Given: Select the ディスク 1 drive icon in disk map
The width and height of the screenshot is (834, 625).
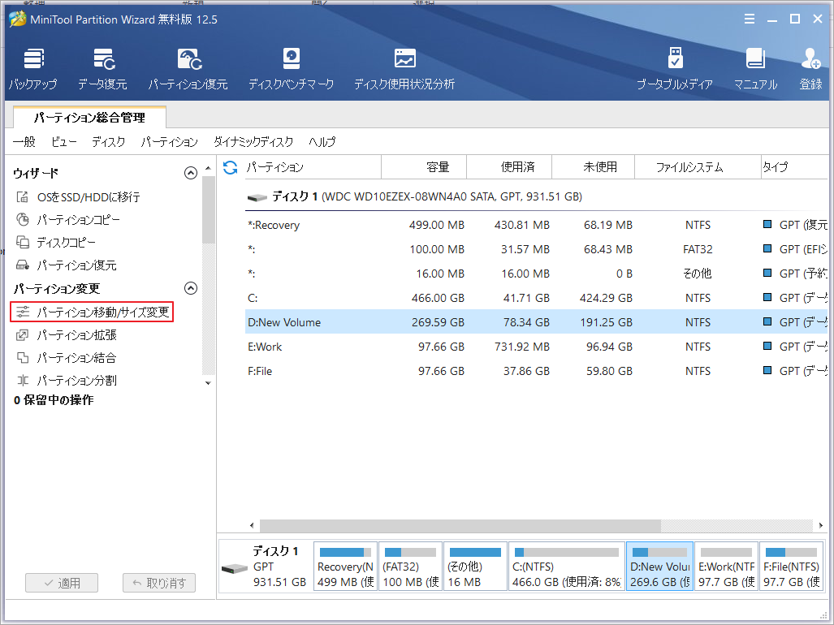Looking at the screenshot, I should [x=235, y=569].
